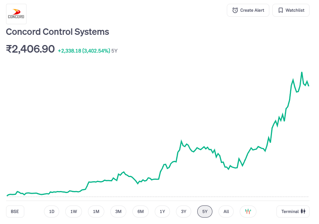The image size is (319, 224).
Task: Click the selected 5Y range button
Action: pos(205,212)
